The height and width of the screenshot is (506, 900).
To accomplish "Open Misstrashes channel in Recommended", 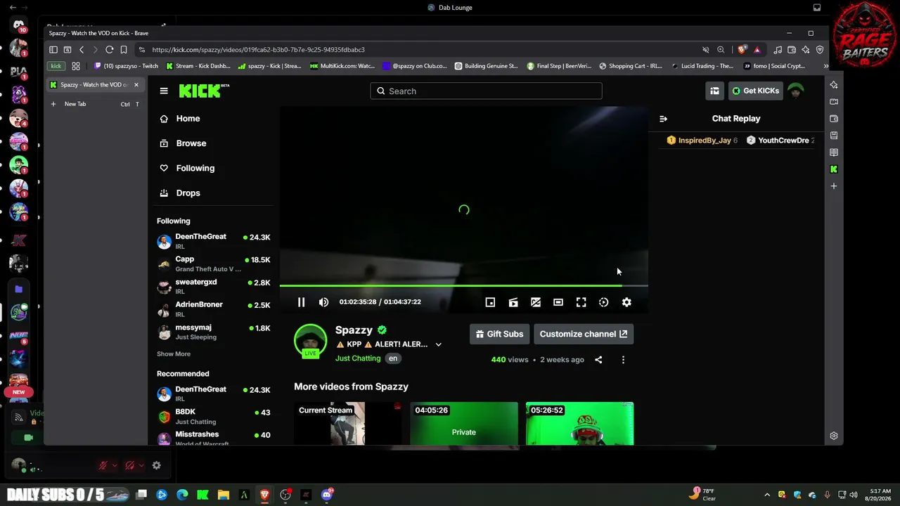I will tap(214, 439).
